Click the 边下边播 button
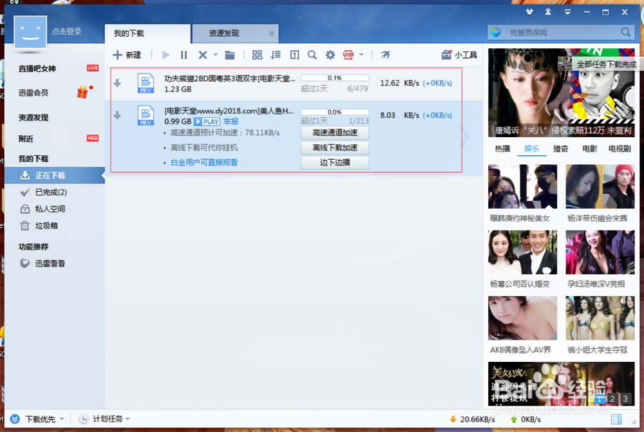The height and width of the screenshot is (432, 644). pyautogui.click(x=335, y=162)
